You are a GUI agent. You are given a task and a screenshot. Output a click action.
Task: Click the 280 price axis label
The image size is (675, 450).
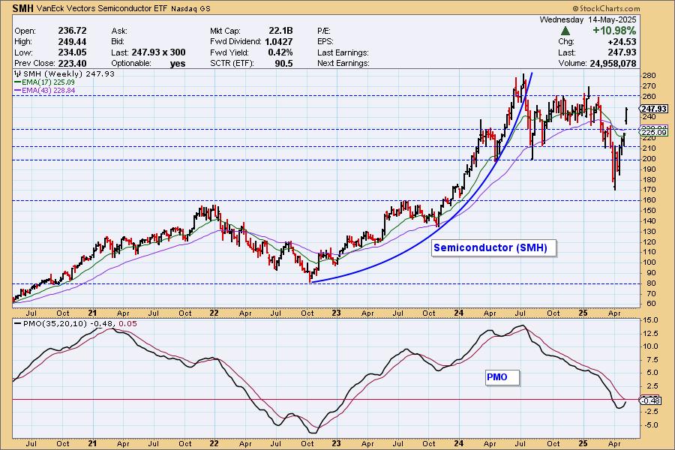point(648,75)
